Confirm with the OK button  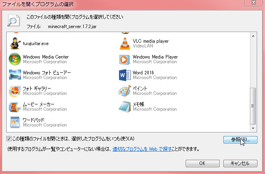click(202, 163)
